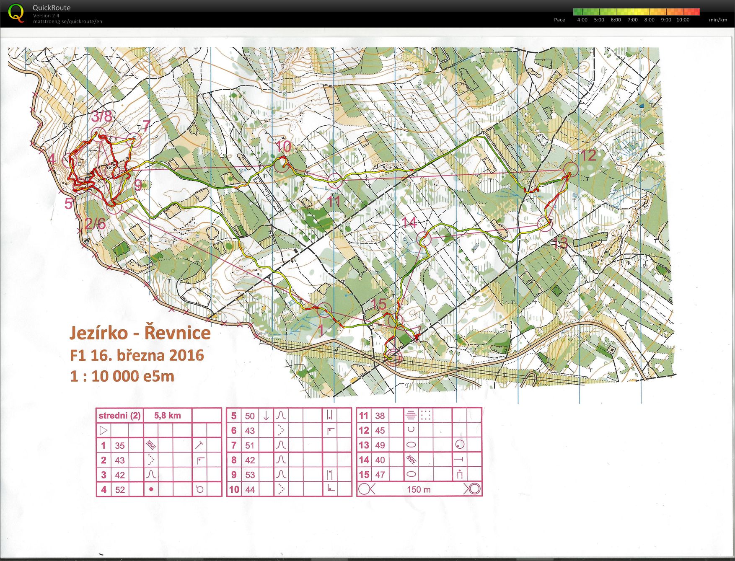Click the 10:00 pace value
The height and width of the screenshot is (561, 735).
[683, 20]
